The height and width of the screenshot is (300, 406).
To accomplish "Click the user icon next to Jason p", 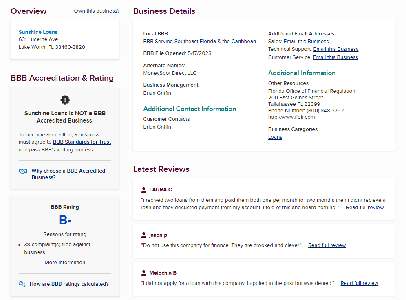I will tap(144, 235).
